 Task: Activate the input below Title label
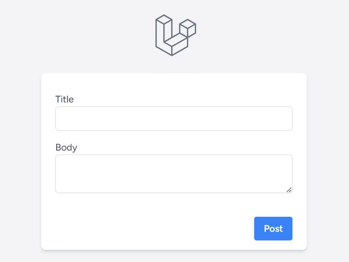(x=174, y=118)
